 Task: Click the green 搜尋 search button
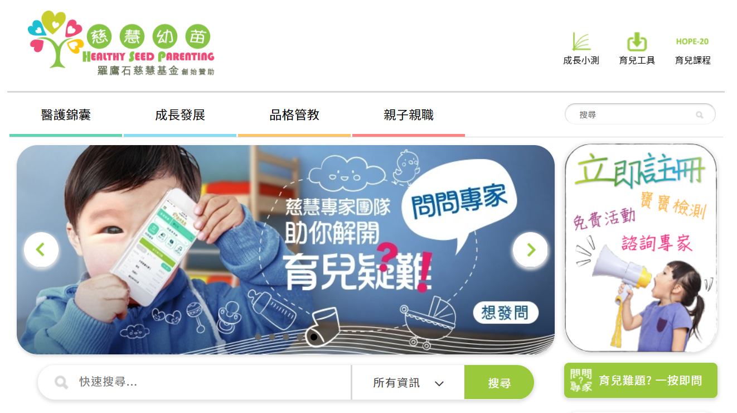(499, 383)
